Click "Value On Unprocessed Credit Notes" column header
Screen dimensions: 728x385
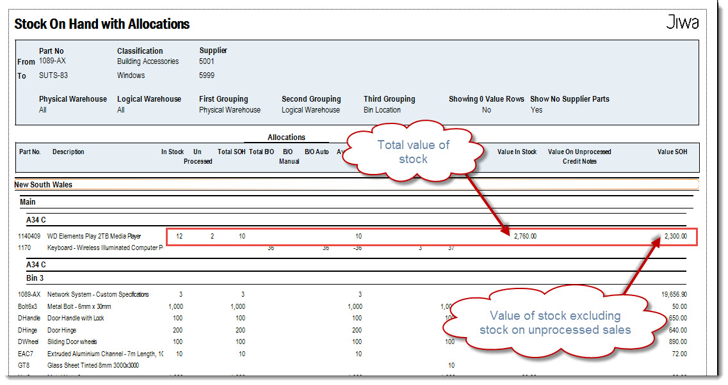coord(579,156)
